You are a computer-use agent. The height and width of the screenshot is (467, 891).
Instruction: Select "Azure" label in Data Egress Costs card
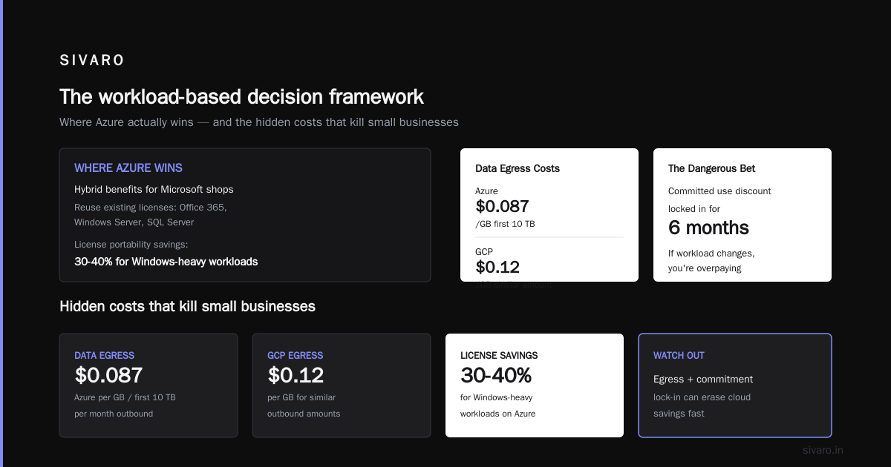pos(486,191)
